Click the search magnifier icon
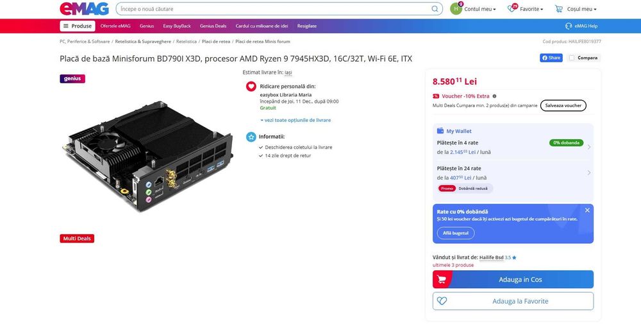Screen dimensions: 641x326 click(435, 9)
